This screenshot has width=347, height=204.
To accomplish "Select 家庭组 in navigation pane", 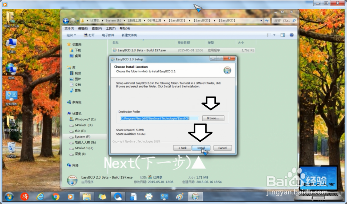I will click(74, 102).
